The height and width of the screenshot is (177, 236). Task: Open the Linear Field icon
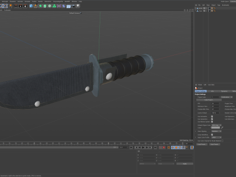59,6
